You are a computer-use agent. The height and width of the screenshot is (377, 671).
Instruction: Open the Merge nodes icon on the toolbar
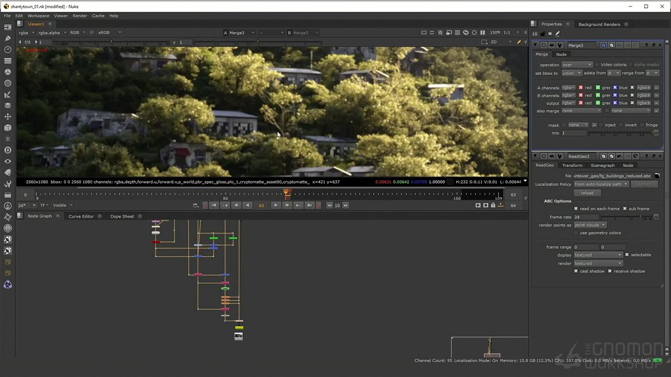point(7,105)
